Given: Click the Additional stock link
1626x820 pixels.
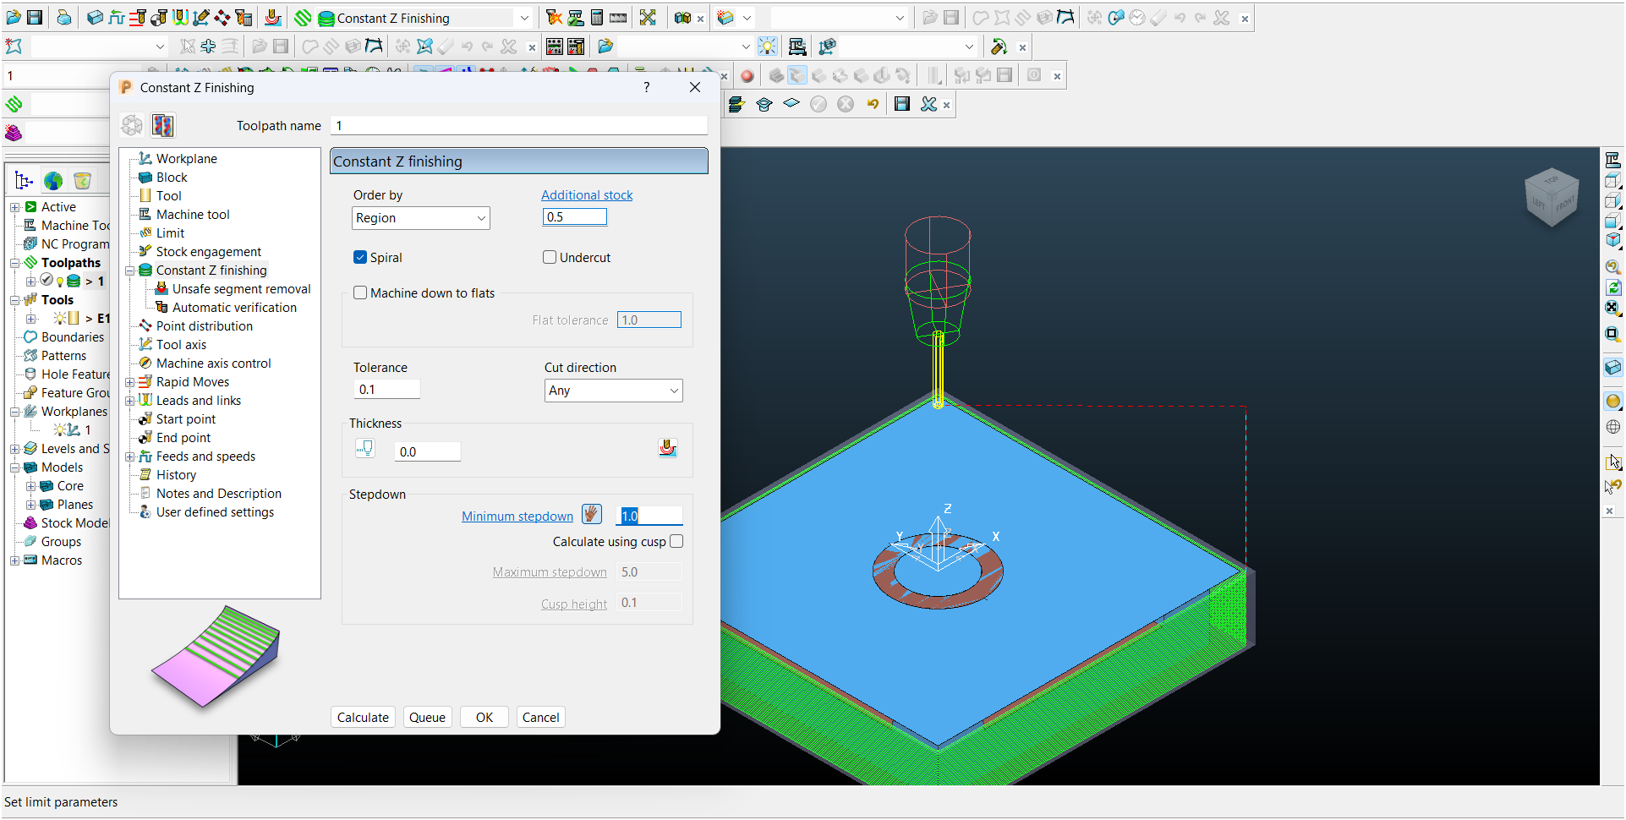Looking at the screenshot, I should click(x=587, y=195).
